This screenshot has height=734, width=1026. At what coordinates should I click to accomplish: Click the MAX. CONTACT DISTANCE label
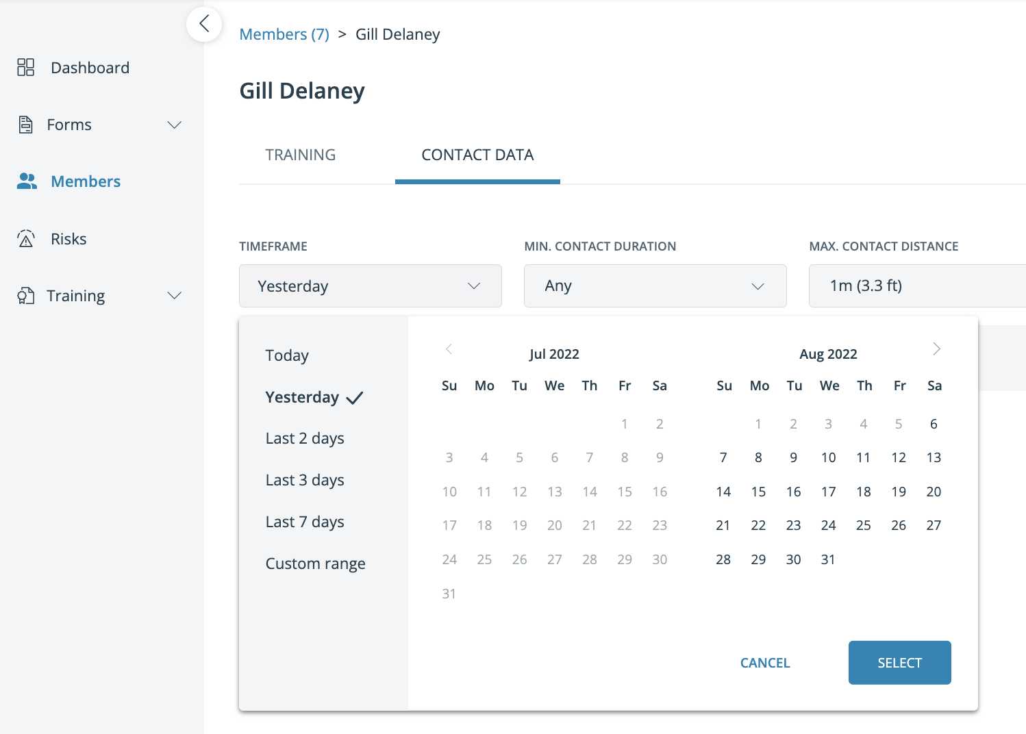[884, 246]
